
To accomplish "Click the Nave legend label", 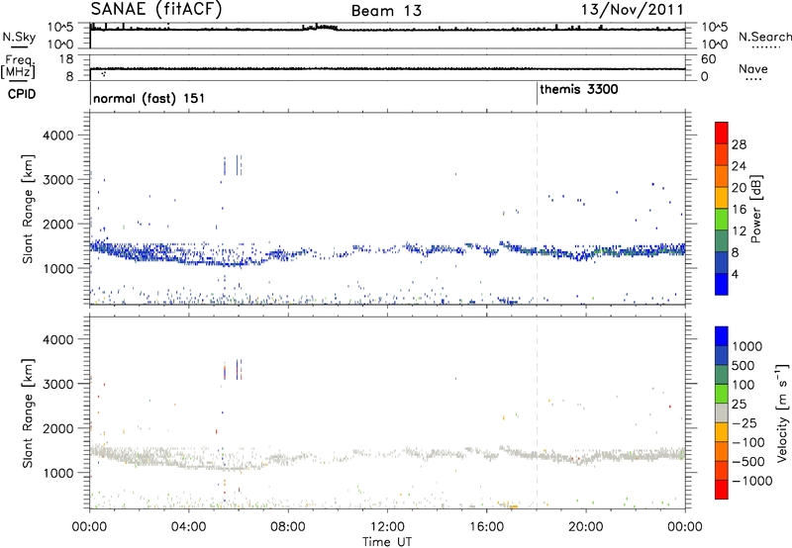I will [753, 69].
